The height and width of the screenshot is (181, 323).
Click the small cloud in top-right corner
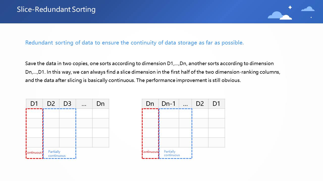[308, 9]
